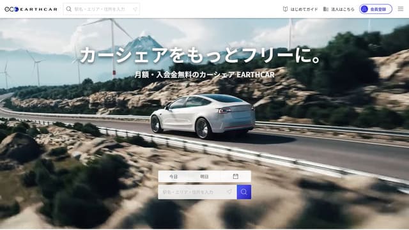Click the 会員登録 button
This screenshot has width=409, height=230.
(376, 9)
